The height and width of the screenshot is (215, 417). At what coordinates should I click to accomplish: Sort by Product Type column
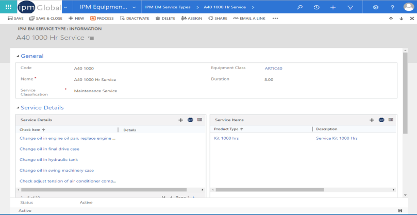[x=229, y=129]
